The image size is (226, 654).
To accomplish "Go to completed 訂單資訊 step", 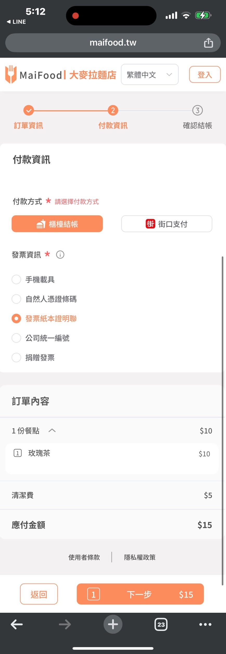I will click(x=29, y=111).
